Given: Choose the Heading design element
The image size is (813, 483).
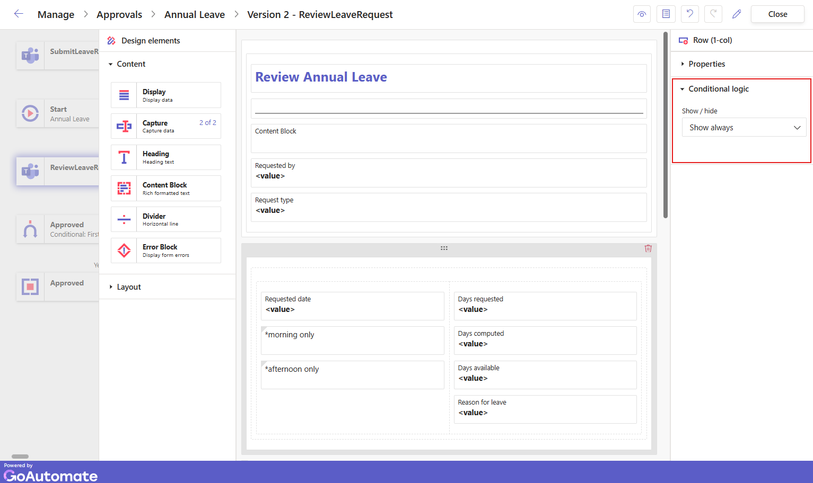Looking at the screenshot, I should (x=166, y=157).
